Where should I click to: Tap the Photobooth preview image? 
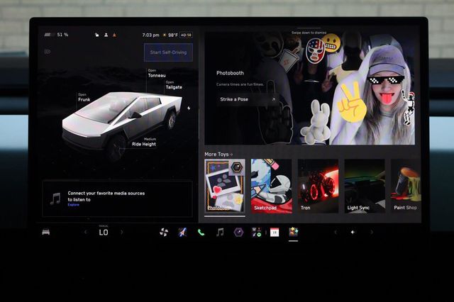click(310, 88)
